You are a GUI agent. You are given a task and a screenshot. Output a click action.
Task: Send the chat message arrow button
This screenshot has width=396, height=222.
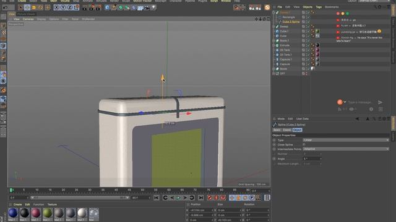point(380,102)
